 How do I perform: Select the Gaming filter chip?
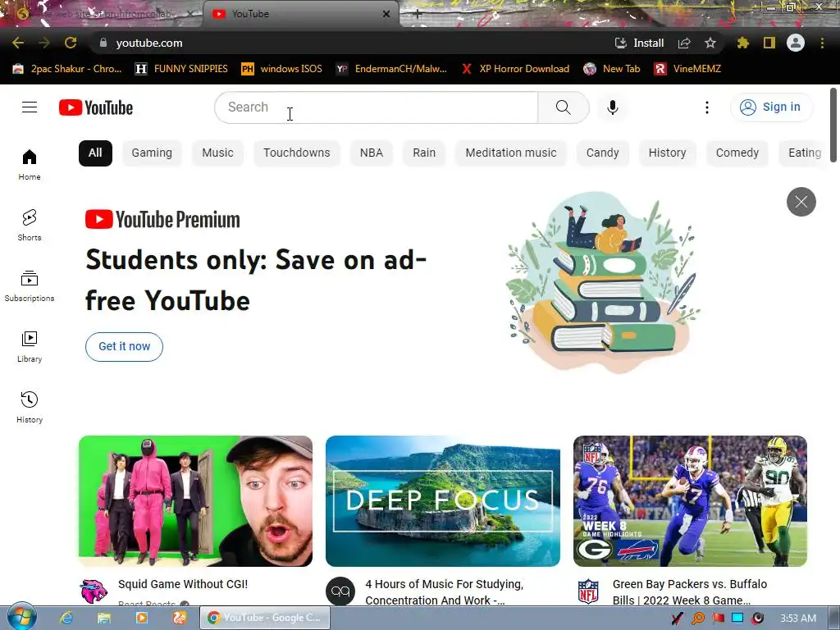pos(152,153)
